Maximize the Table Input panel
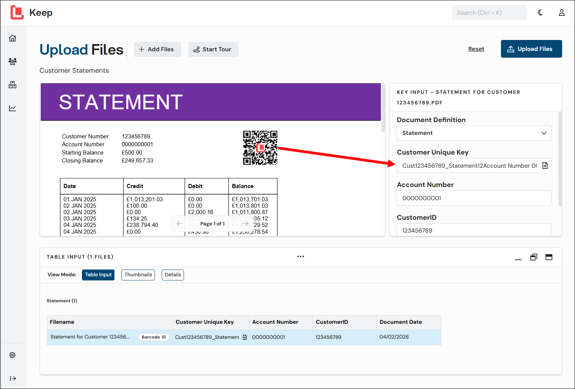The image size is (575, 389). click(x=549, y=257)
